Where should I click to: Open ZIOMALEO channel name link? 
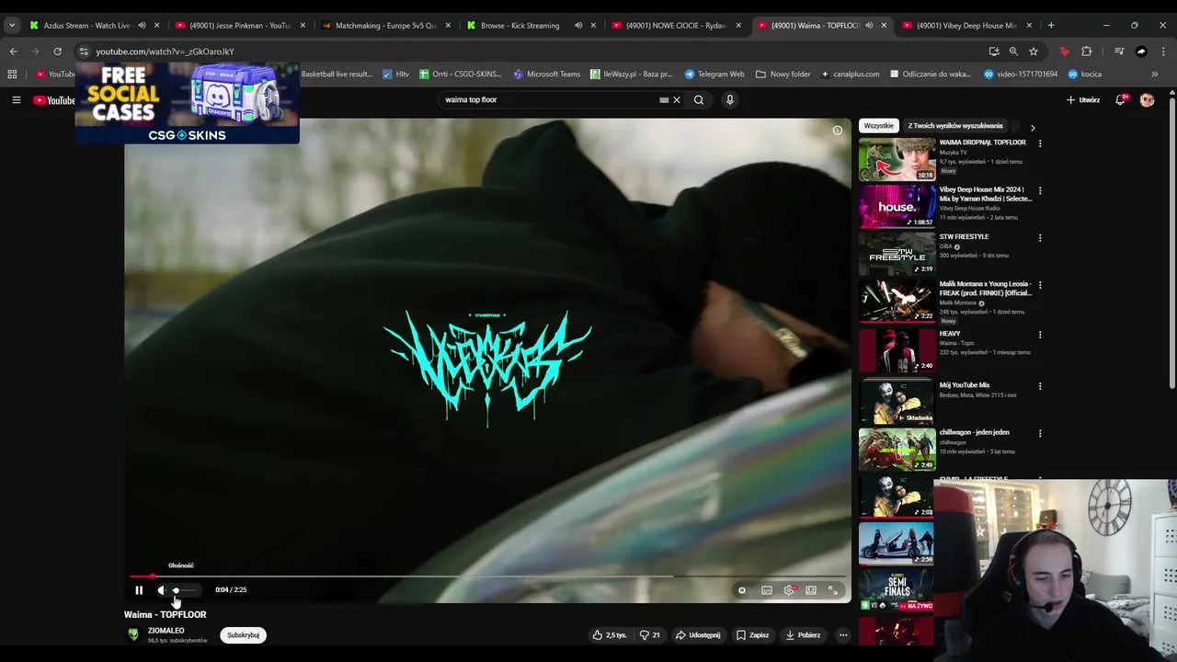(166, 631)
